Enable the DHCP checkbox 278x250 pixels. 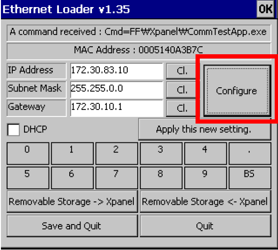click(13, 130)
